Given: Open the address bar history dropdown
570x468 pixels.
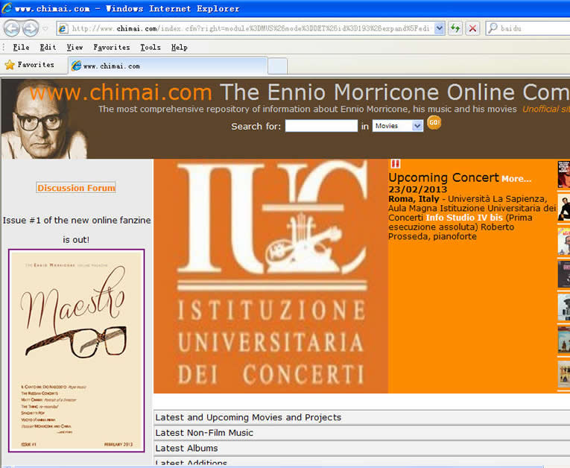Looking at the screenshot, I should tap(439, 28).
